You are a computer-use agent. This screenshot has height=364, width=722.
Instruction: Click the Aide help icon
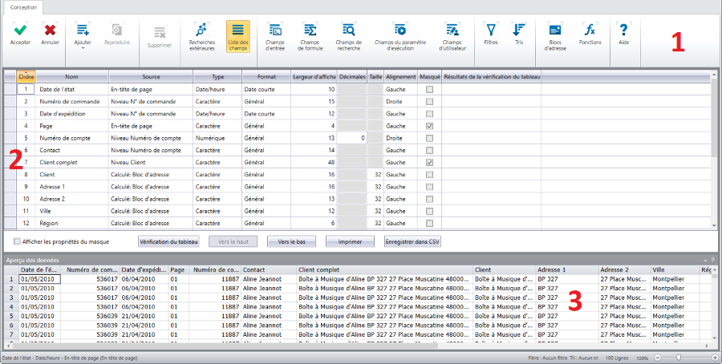[x=623, y=30]
